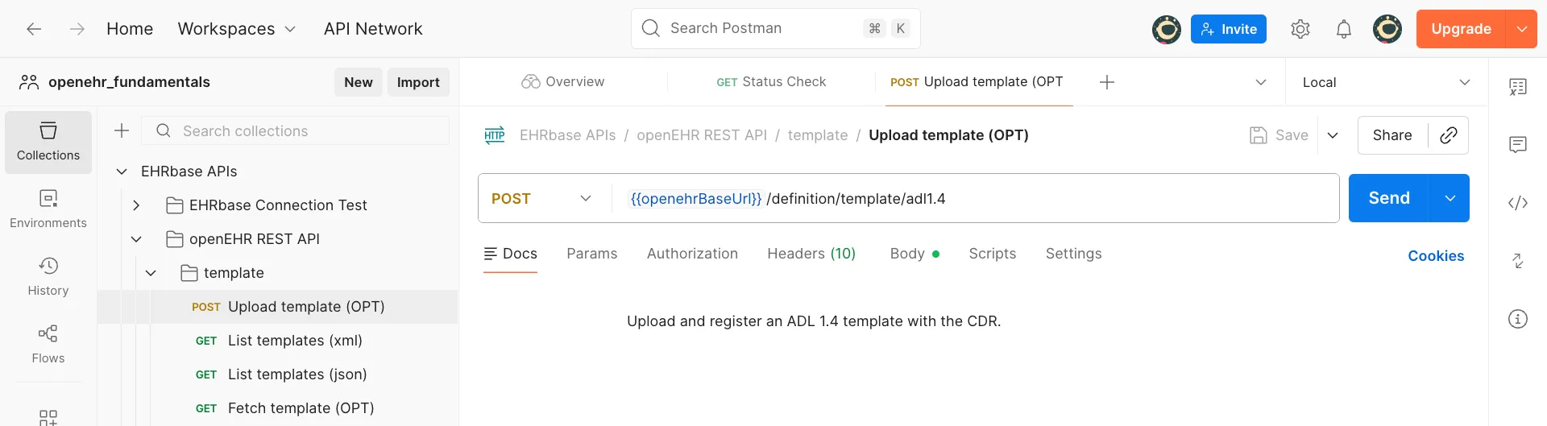Open the openehr_fundamentals workspace

coord(129,82)
